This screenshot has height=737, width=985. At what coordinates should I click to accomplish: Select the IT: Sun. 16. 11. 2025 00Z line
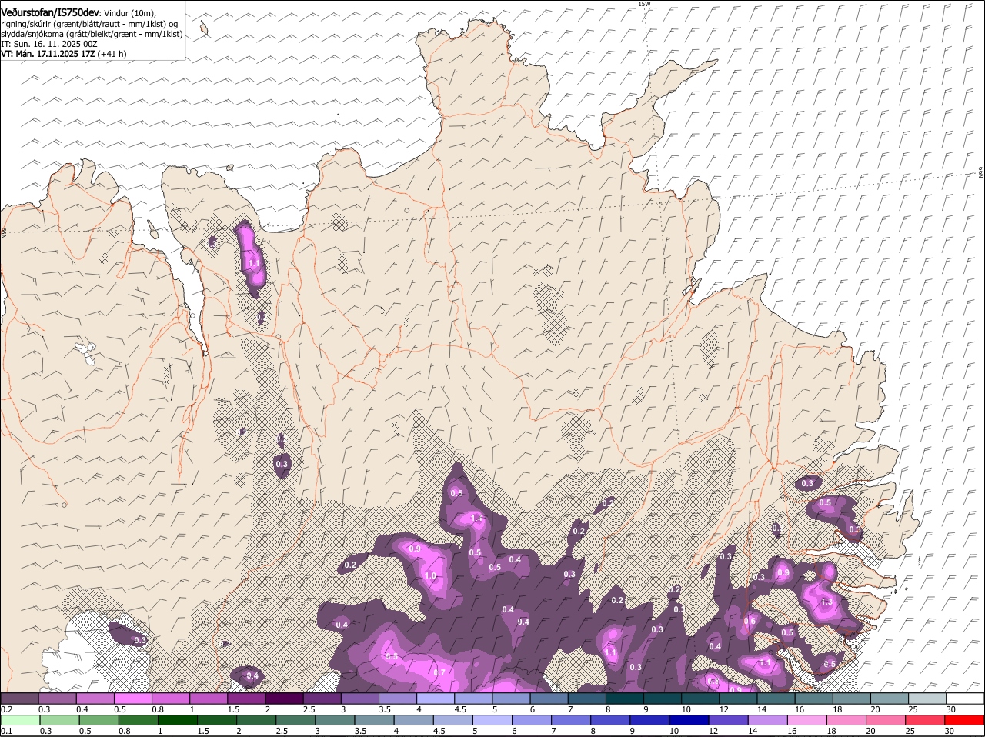(49, 44)
